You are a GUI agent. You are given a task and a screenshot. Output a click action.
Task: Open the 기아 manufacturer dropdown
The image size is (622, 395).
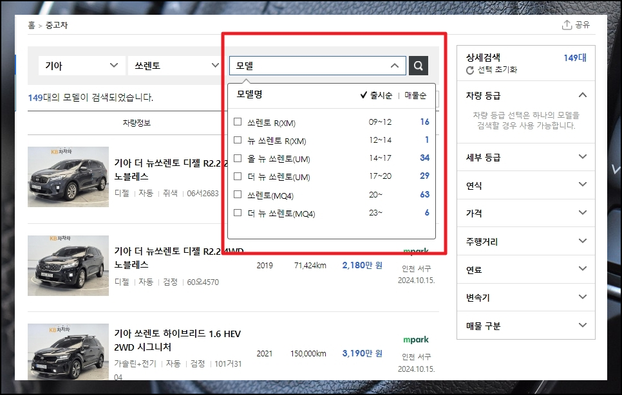[x=82, y=66]
